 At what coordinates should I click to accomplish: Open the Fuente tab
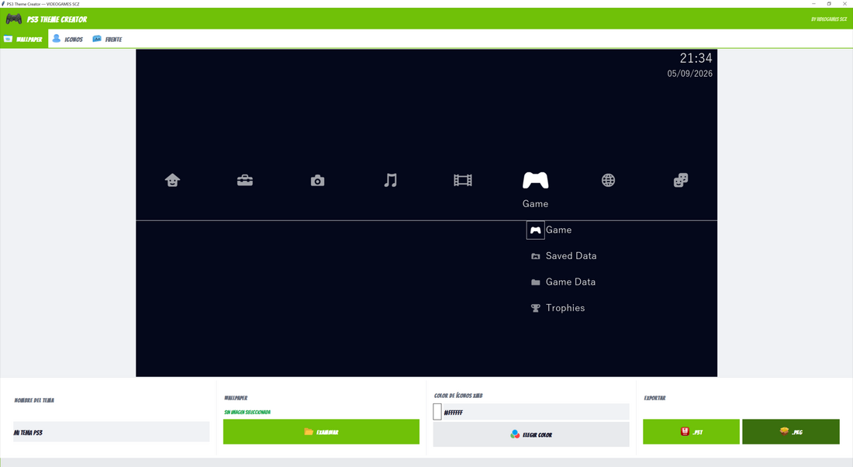pyautogui.click(x=107, y=40)
